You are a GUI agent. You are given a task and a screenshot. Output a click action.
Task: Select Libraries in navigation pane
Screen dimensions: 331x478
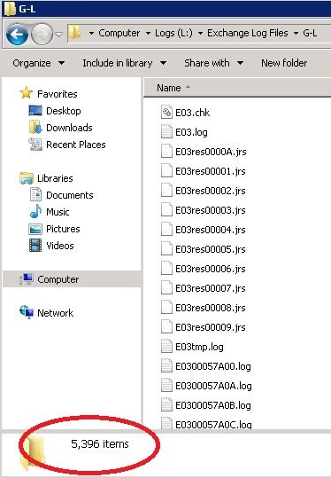click(x=55, y=178)
